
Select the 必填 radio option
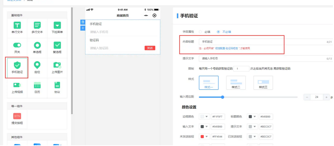pos(200,32)
